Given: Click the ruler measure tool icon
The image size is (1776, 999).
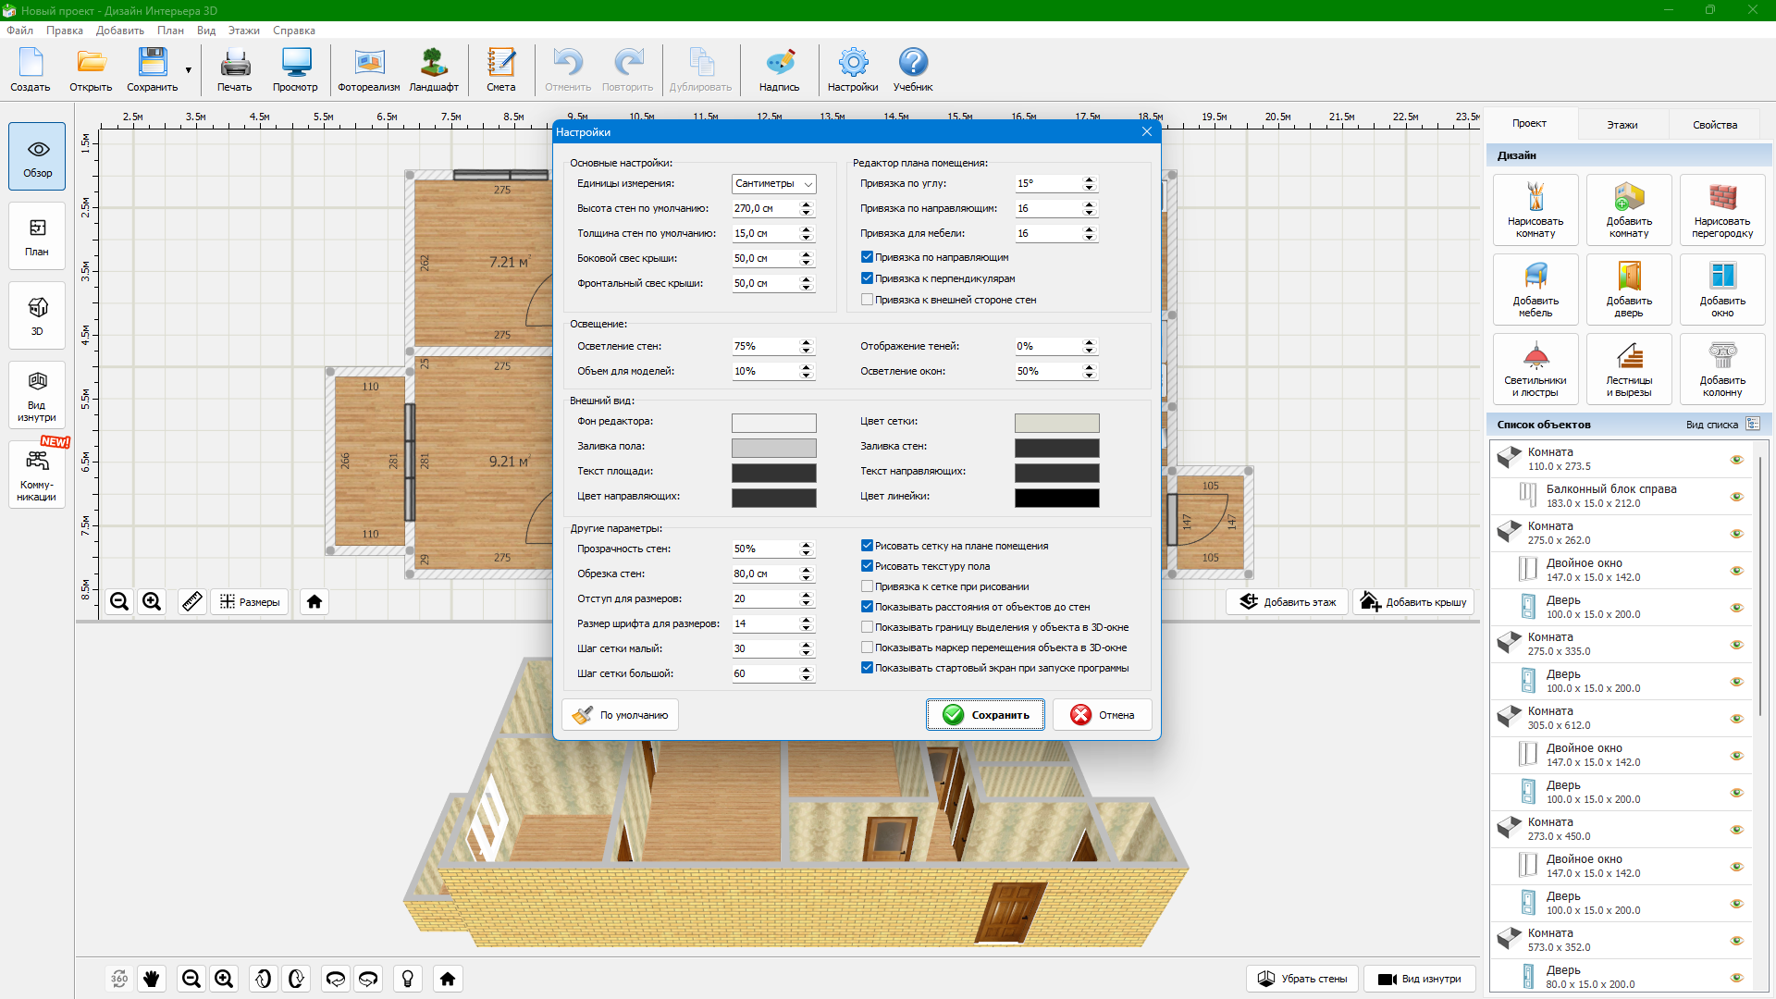Looking at the screenshot, I should (191, 602).
